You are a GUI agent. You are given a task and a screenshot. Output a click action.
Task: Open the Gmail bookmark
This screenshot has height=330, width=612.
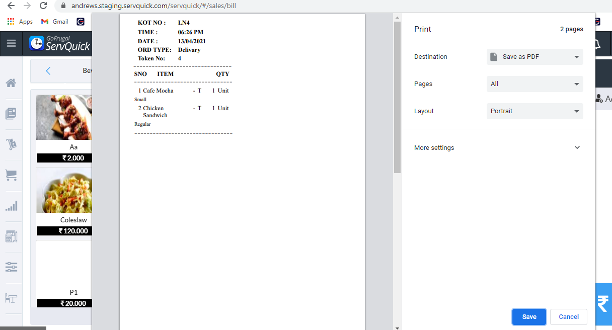click(55, 22)
